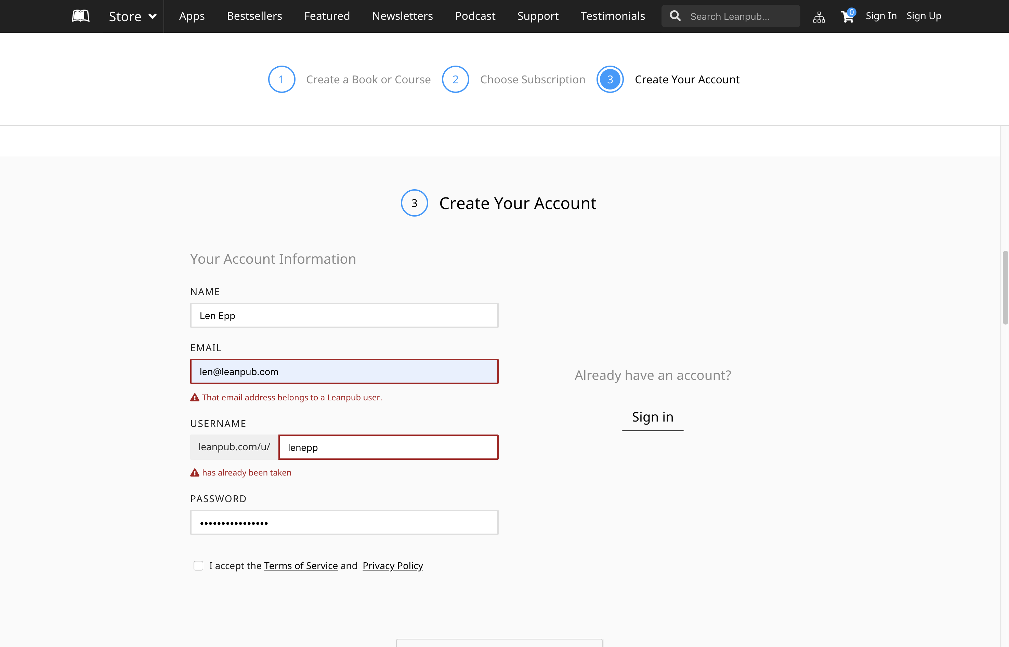The width and height of the screenshot is (1009, 647).
Task: Click the Username field lenepp
Action: point(388,447)
